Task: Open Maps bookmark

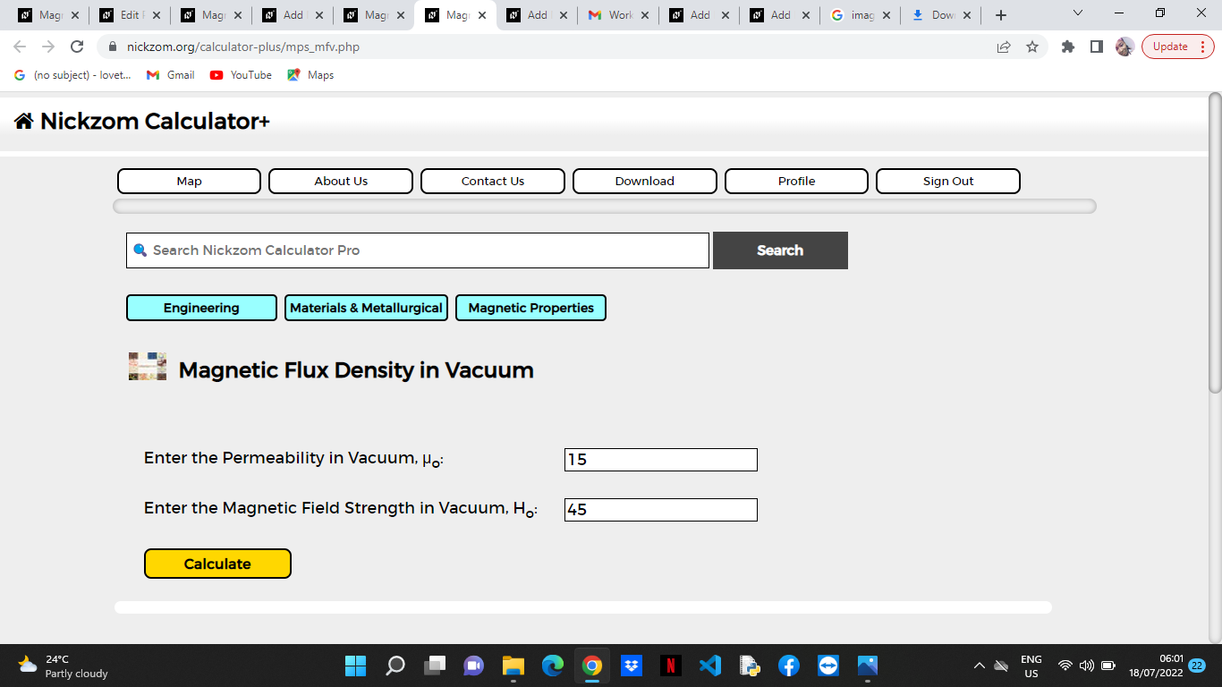Action: click(x=310, y=75)
